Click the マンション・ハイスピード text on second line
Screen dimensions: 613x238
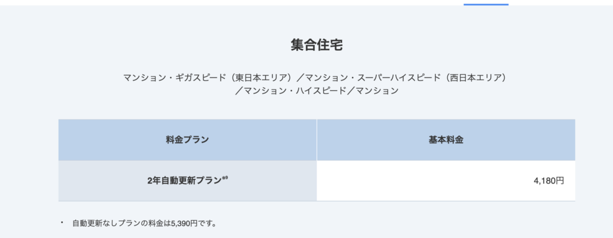[x=295, y=91]
